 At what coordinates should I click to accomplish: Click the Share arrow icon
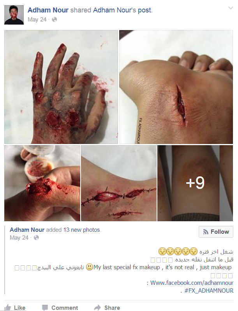[98, 307]
